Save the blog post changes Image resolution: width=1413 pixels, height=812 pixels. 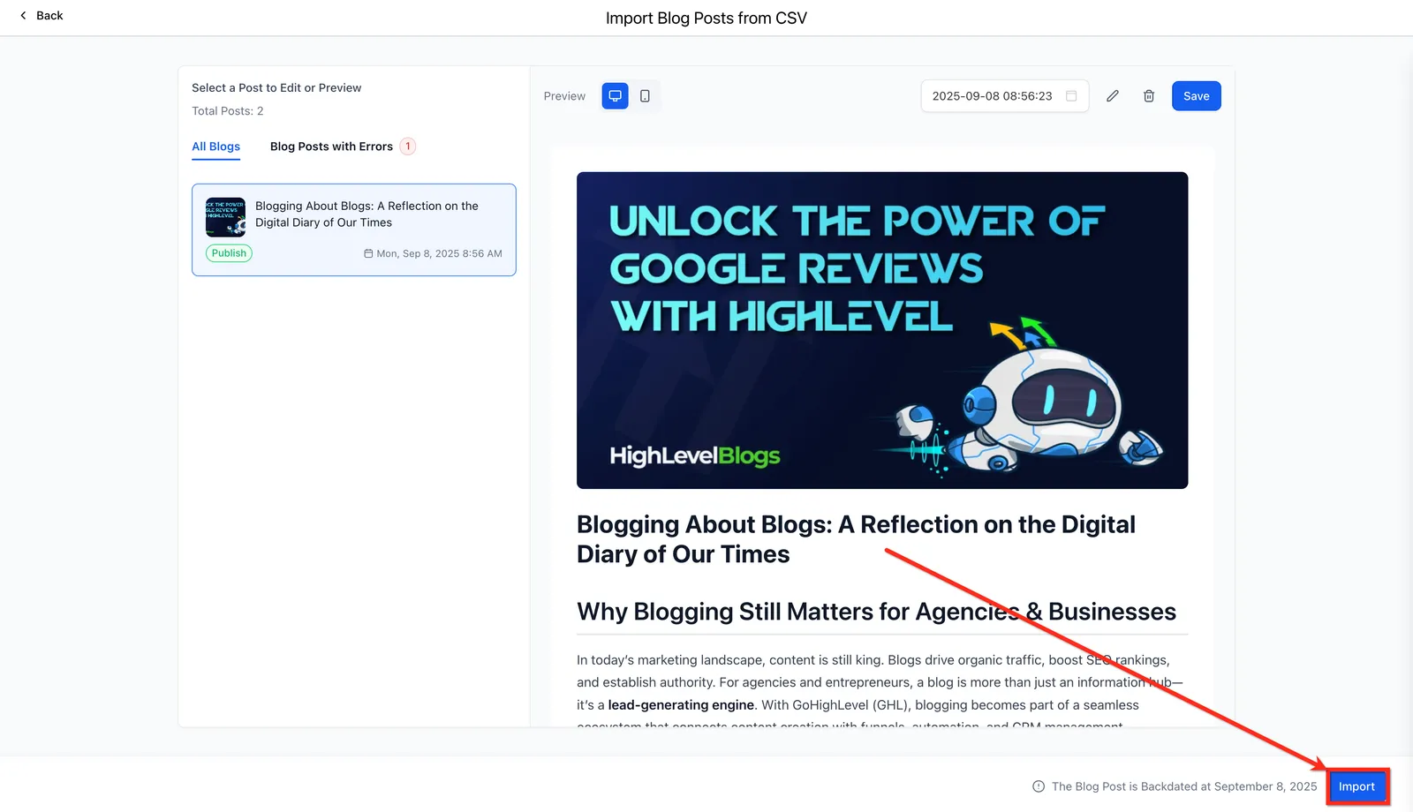pos(1197,96)
